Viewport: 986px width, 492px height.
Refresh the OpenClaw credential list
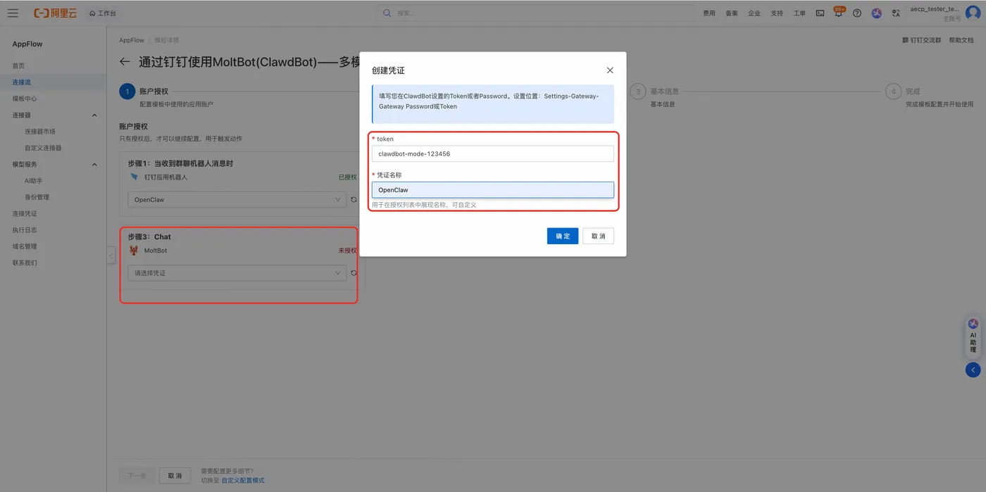pos(354,200)
